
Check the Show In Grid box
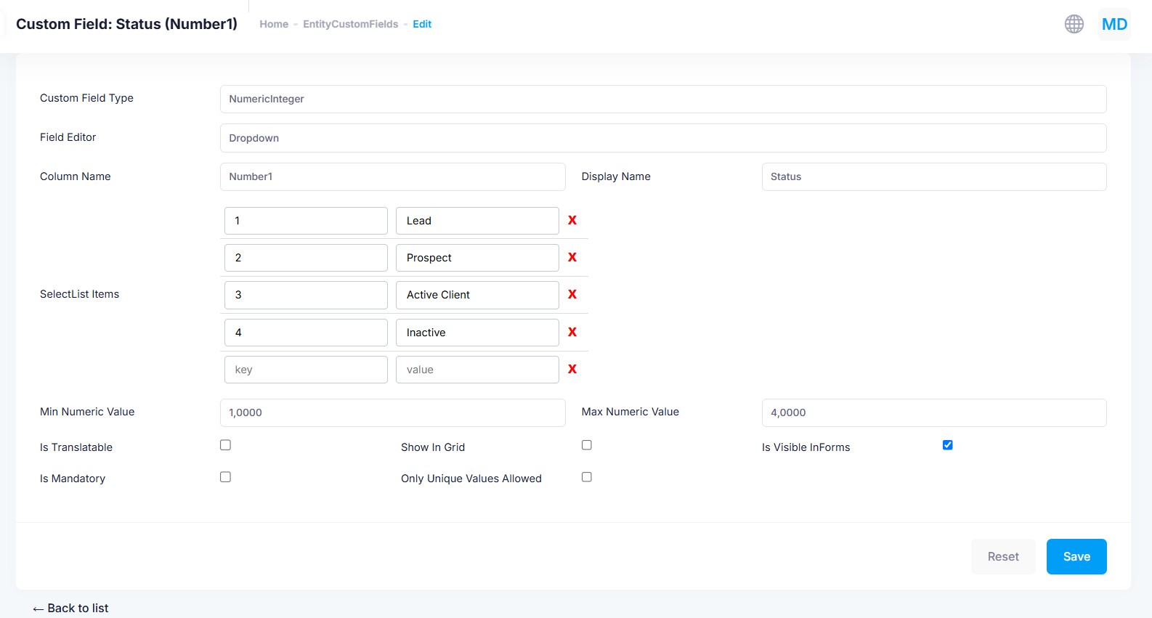click(587, 445)
